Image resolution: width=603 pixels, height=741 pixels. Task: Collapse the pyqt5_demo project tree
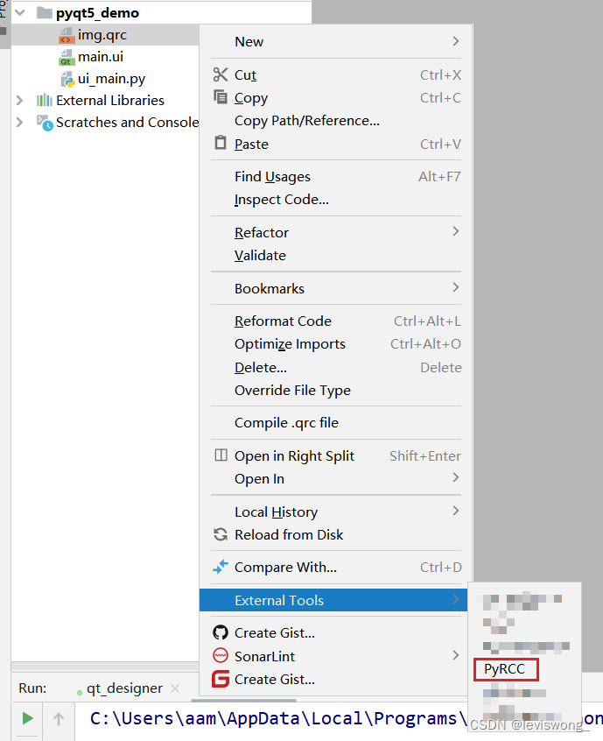click(19, 12)
